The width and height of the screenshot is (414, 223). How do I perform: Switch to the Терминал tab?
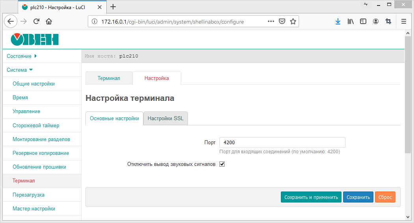[x=109, y=78]
